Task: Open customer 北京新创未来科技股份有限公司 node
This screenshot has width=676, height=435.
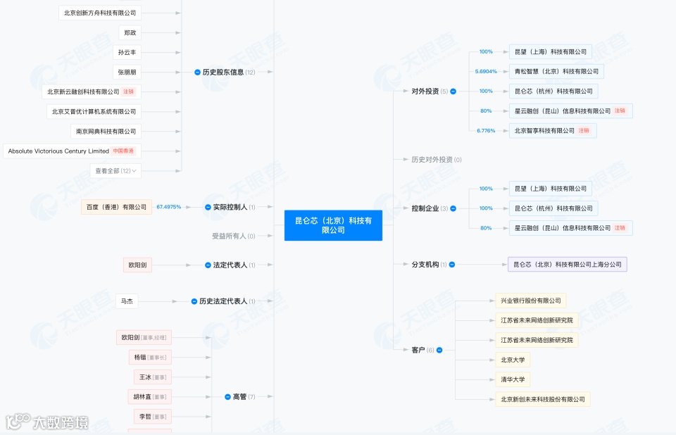Action: pos(543,400)
